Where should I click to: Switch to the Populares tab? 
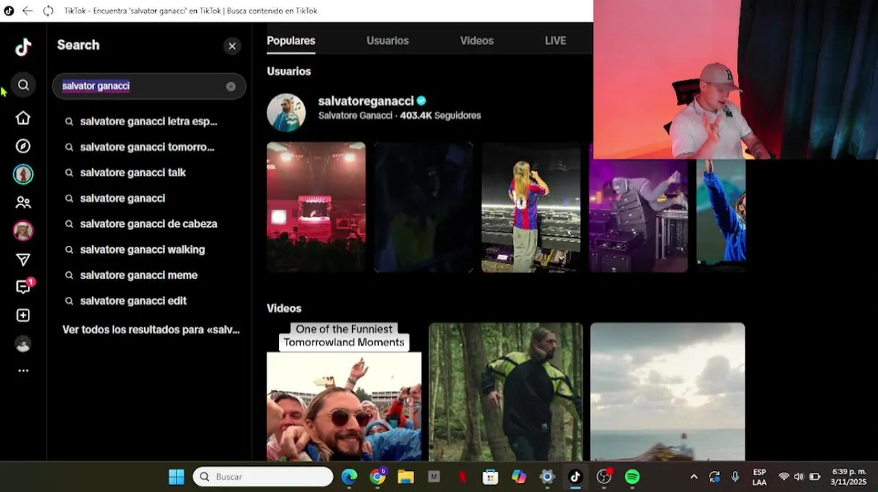(x=291, y=41)
